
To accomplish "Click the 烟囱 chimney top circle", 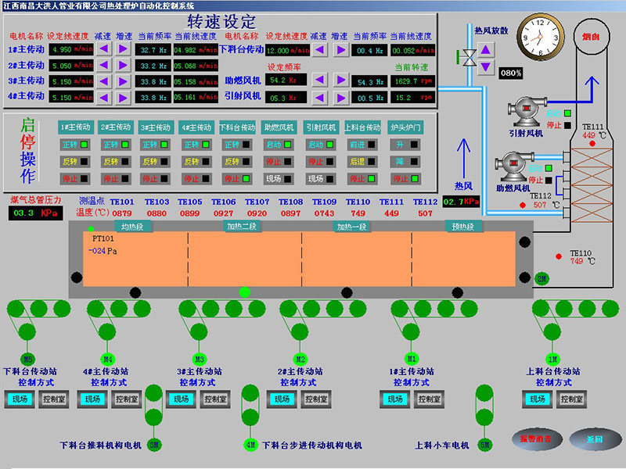I will 591,36.
